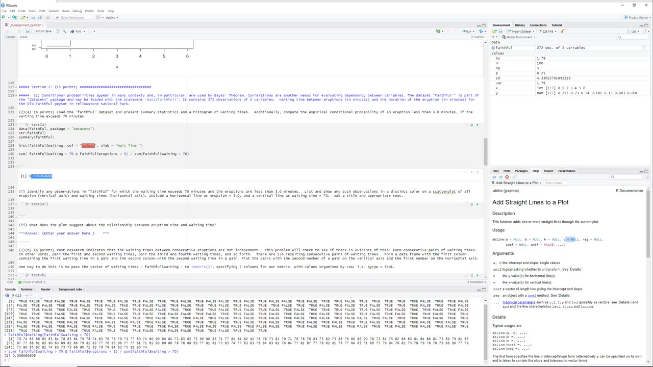The image size is (653, 367).
Task: Click the find/replace magnifier icon
Action: pos(64,31)
